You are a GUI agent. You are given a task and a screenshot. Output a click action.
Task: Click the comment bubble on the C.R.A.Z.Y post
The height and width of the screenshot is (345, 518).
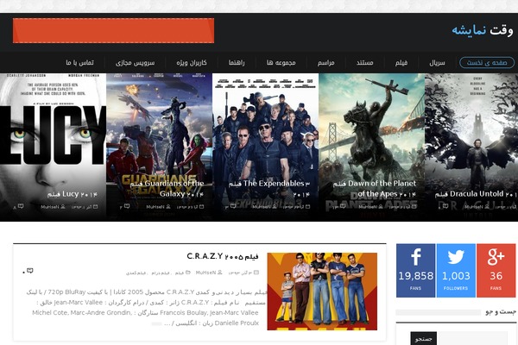[x=29, y=271]
